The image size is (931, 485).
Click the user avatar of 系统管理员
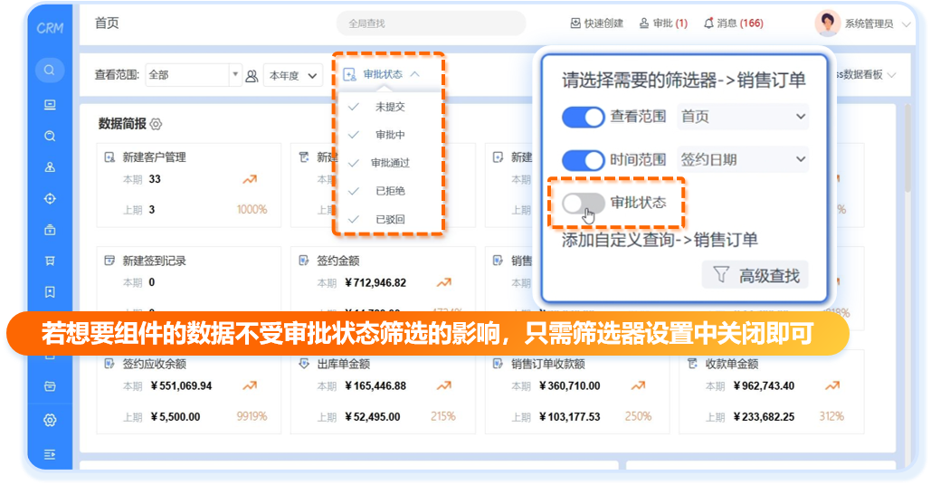pyautogui.click(x=827, y=24)
